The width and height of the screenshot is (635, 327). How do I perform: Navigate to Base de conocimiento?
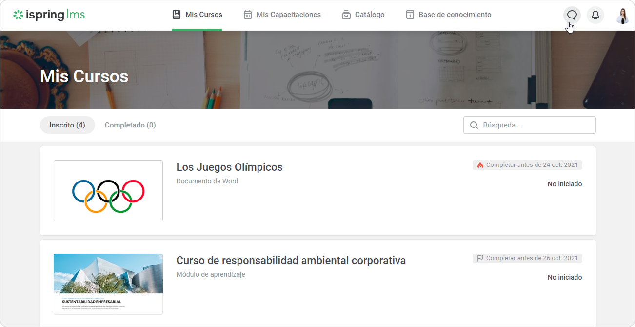pos(455,15)
